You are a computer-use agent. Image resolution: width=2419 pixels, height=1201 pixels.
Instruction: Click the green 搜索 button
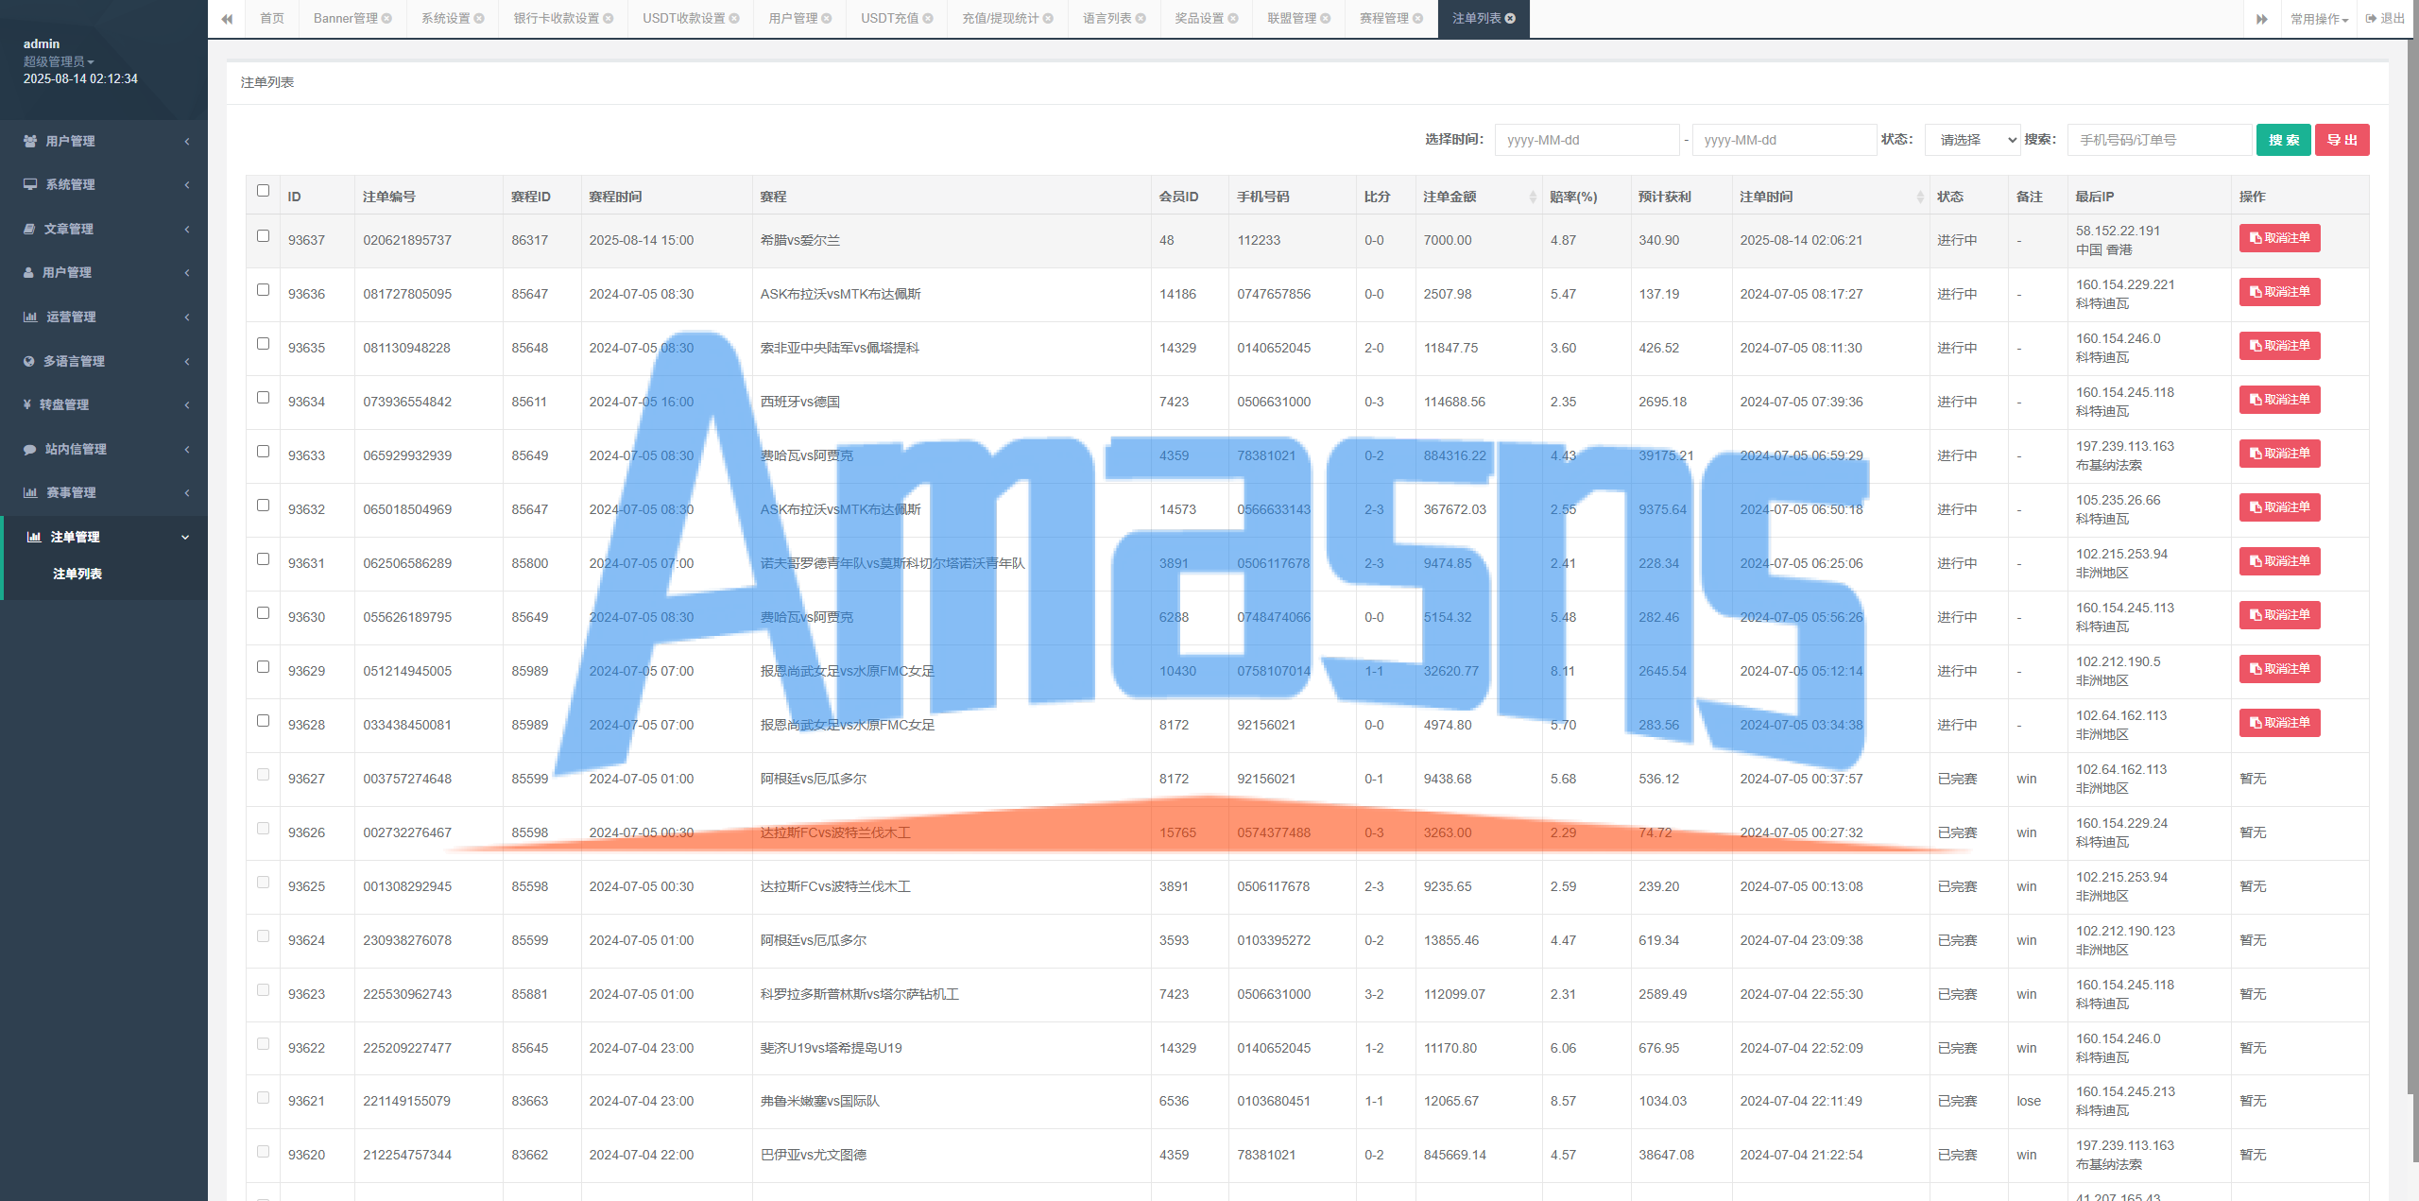click(x=2283, y=140)
